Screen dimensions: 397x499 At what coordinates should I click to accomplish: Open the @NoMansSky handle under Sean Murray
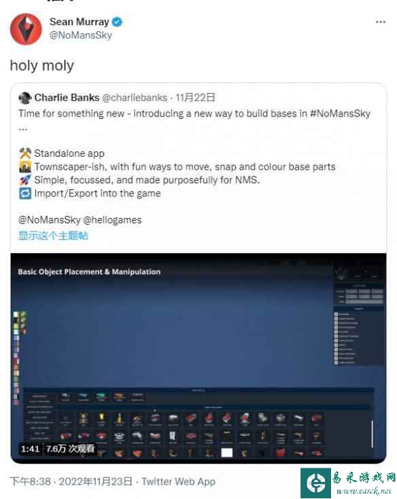coord(81,35)
